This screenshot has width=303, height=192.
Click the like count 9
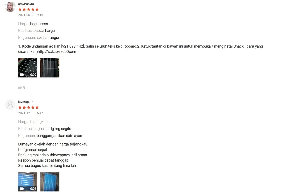click(x=24, y=88)
